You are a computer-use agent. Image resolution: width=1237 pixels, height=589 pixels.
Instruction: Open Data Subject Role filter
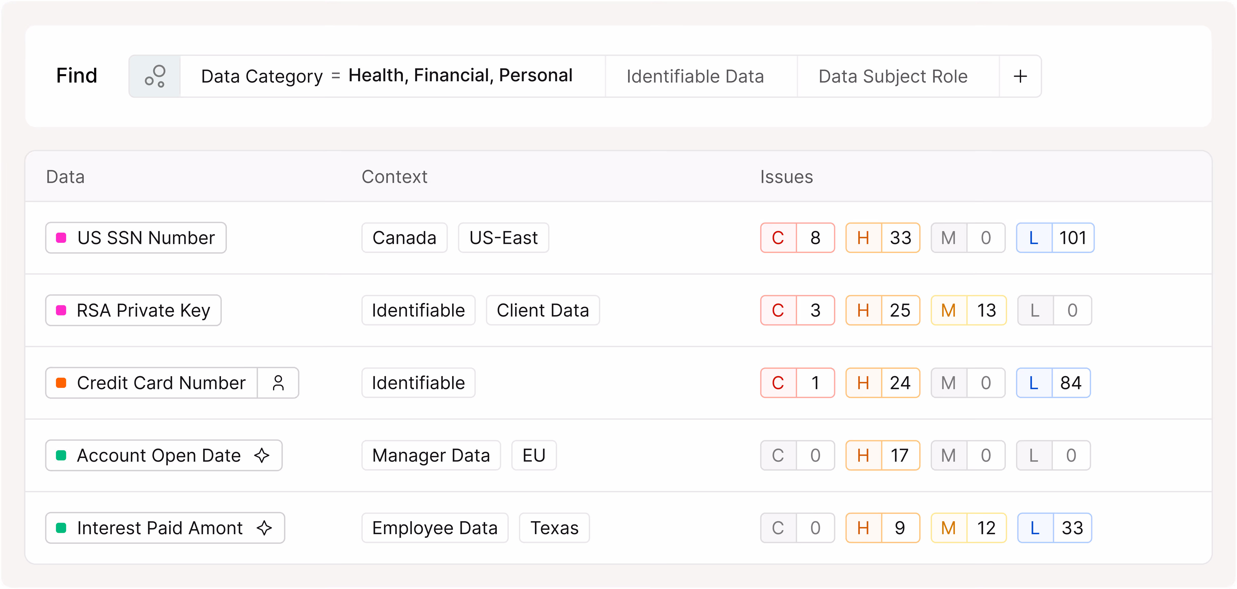point(893,76)
